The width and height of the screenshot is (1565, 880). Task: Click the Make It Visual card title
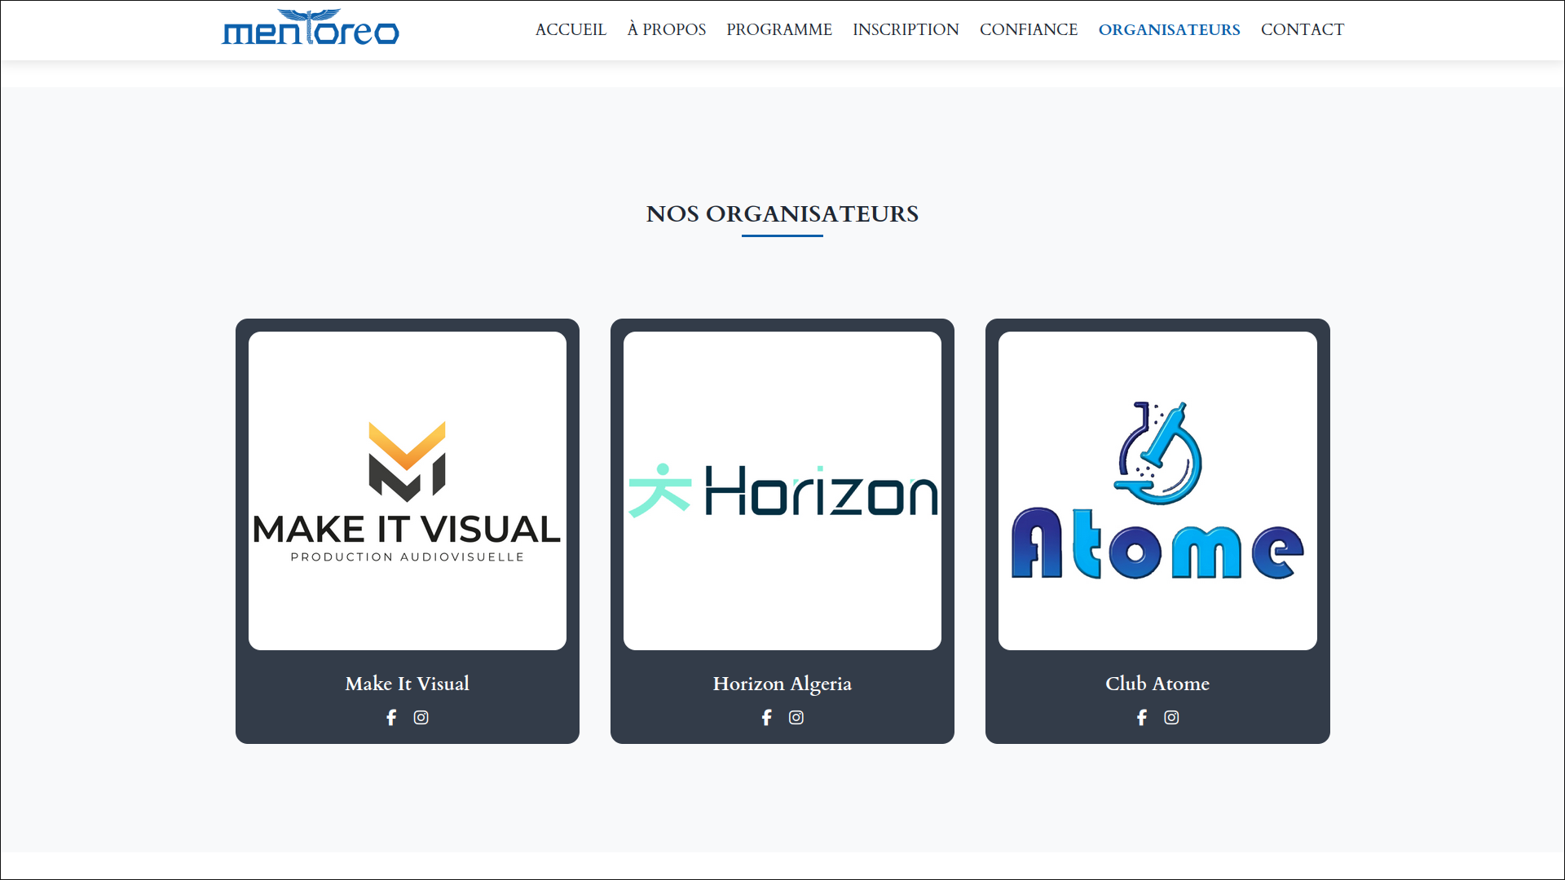(x=408, y=684)
